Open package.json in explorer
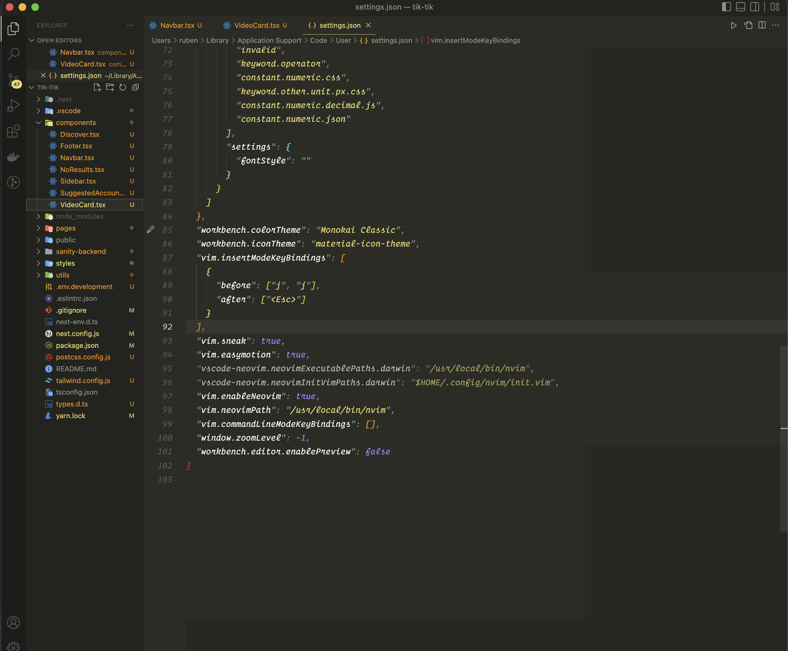Screen dimensions: 788x651 (77, 345)
